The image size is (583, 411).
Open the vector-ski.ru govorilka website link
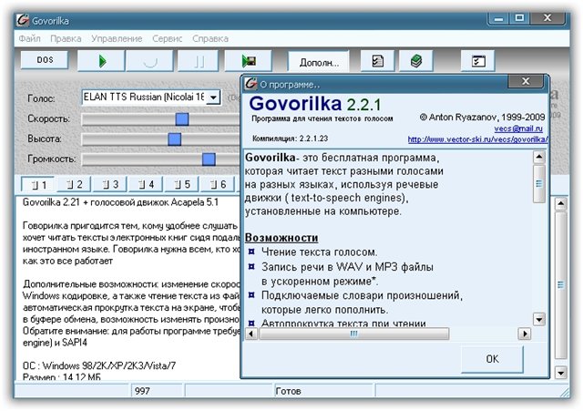pos(477,139)
